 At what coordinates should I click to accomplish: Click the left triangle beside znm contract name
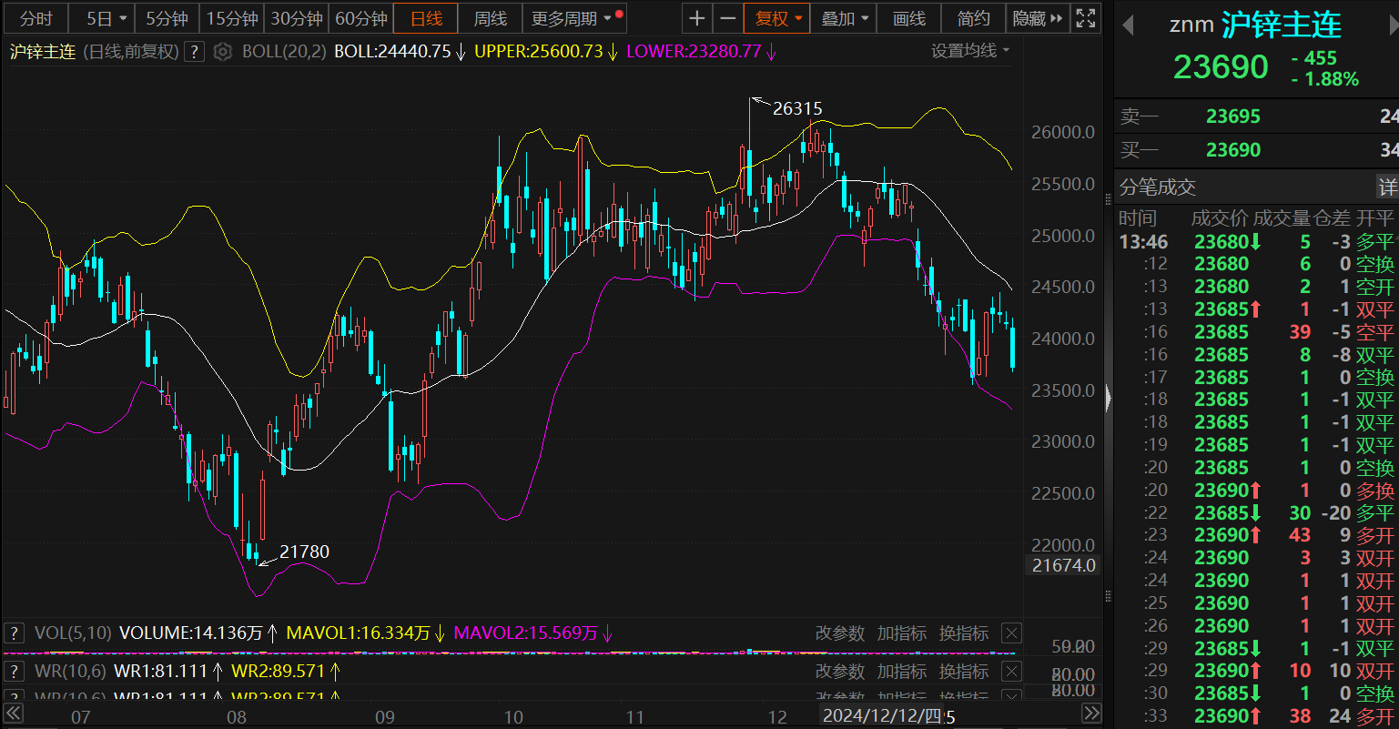pyautogui.click(x=1128, y=25)
